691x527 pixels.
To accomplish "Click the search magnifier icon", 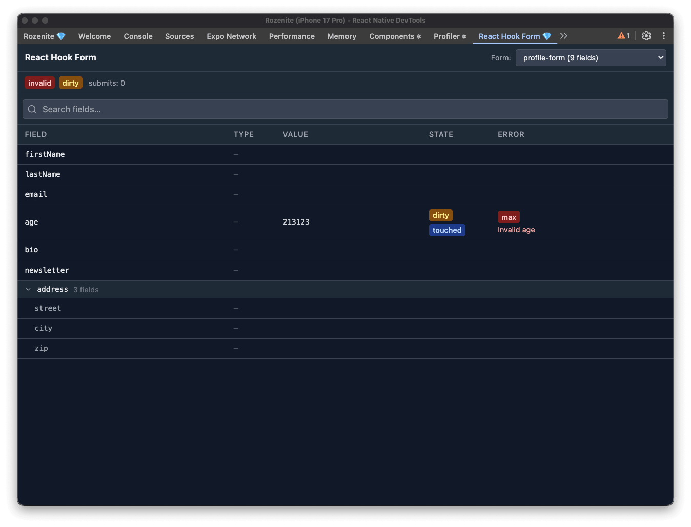I will 32,109.
